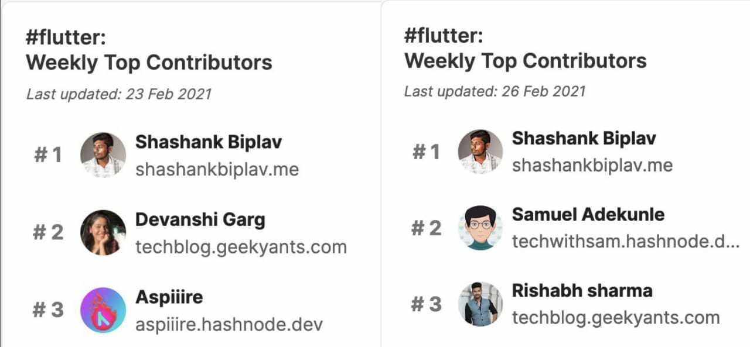Screen dimensions: 750x347
Task: Open shashankbiplav.me link in 26 Feb panel
Action: (x=592, y=166)
